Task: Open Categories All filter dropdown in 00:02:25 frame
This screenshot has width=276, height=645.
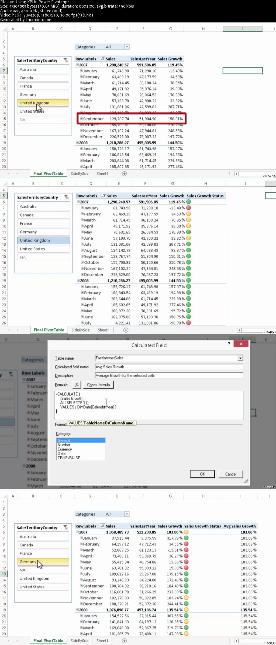Action: [127, 47]
